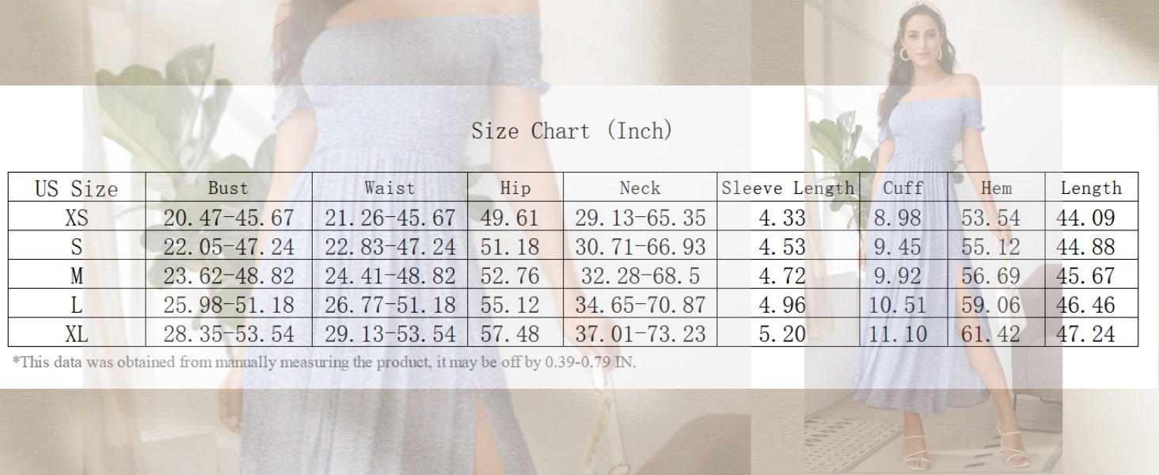Click the Bust column header

point(228,188)
